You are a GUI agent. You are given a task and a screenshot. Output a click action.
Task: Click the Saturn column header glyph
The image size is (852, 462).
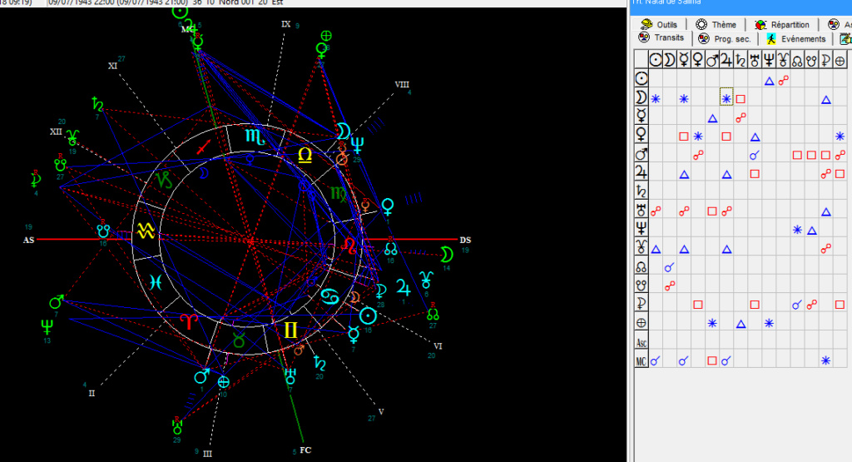[x=740, y=59]
